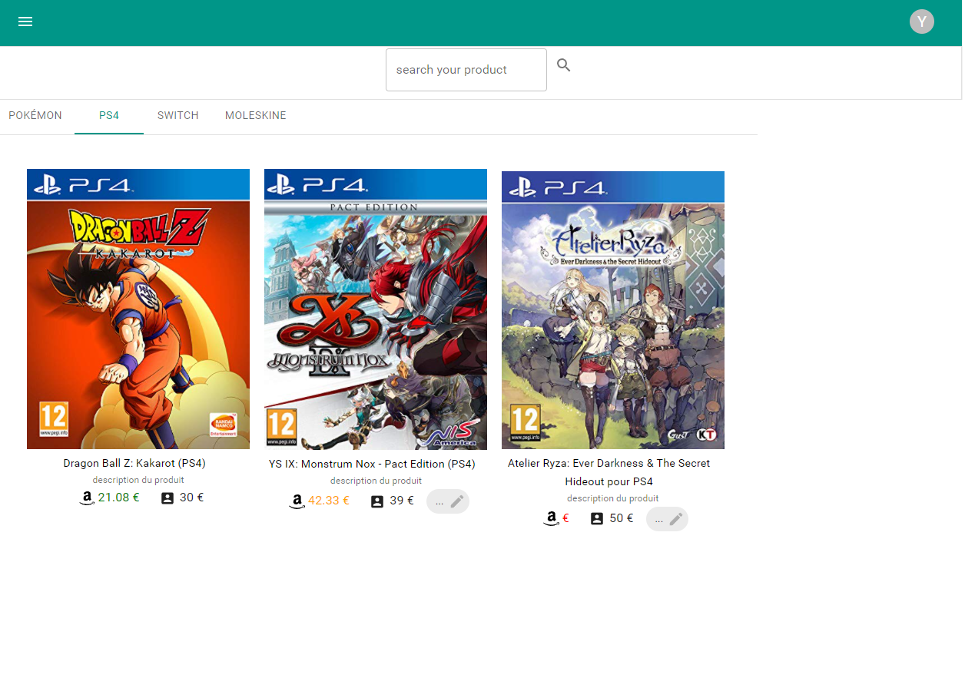The width and height of the screenshot is (965, 691).
Task: Click the magnifier search icon
Action: 564,65
